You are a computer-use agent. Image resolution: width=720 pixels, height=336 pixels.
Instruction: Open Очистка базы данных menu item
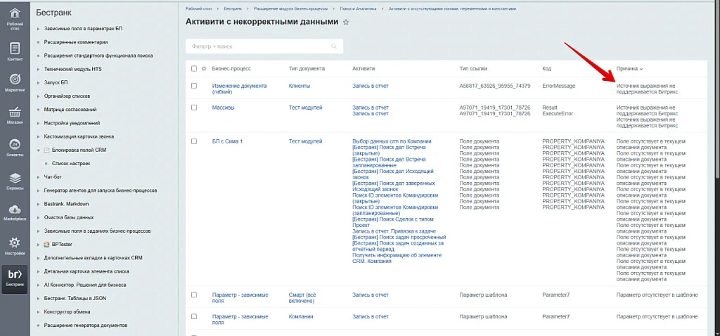pyautogui.click(x=69, y=217)
